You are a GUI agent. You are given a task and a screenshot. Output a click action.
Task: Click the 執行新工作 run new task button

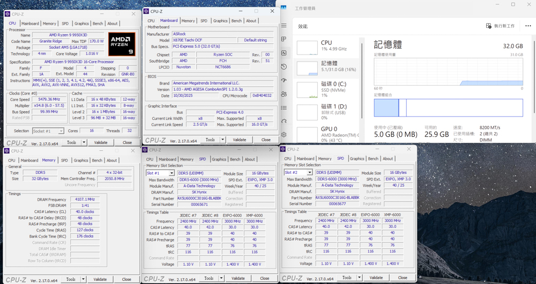[x=500, y=26]
